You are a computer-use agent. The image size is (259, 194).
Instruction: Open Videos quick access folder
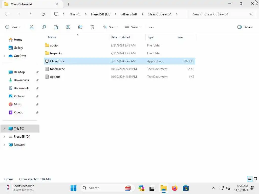(18, 112)
